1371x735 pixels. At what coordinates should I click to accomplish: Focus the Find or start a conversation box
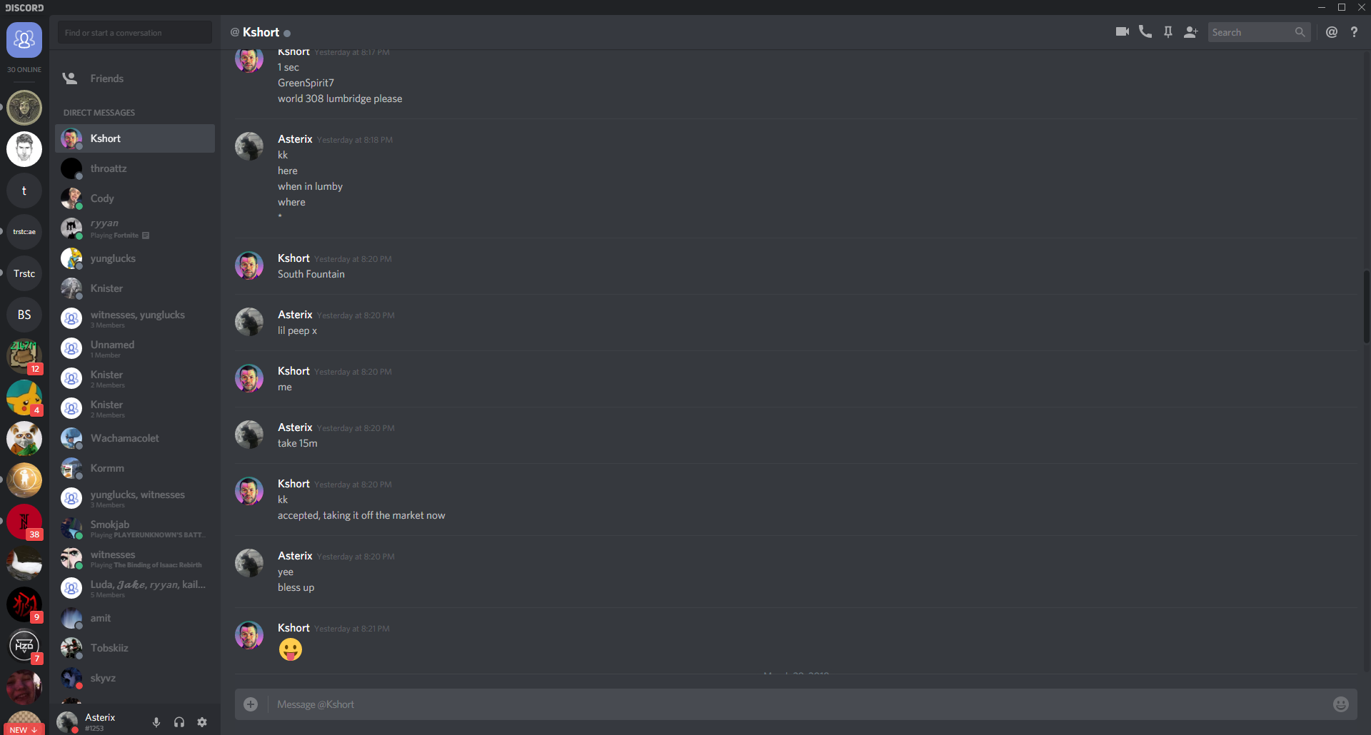(x=135, y=32)
